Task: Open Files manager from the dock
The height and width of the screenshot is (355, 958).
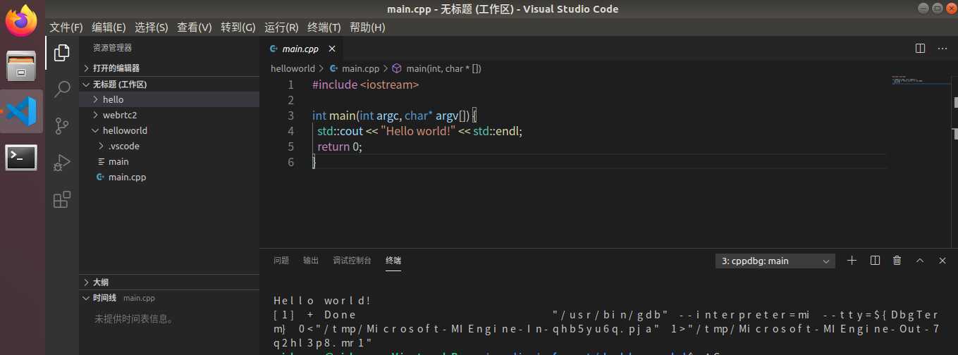Action: pyautogui.click(x=23, y=66)
